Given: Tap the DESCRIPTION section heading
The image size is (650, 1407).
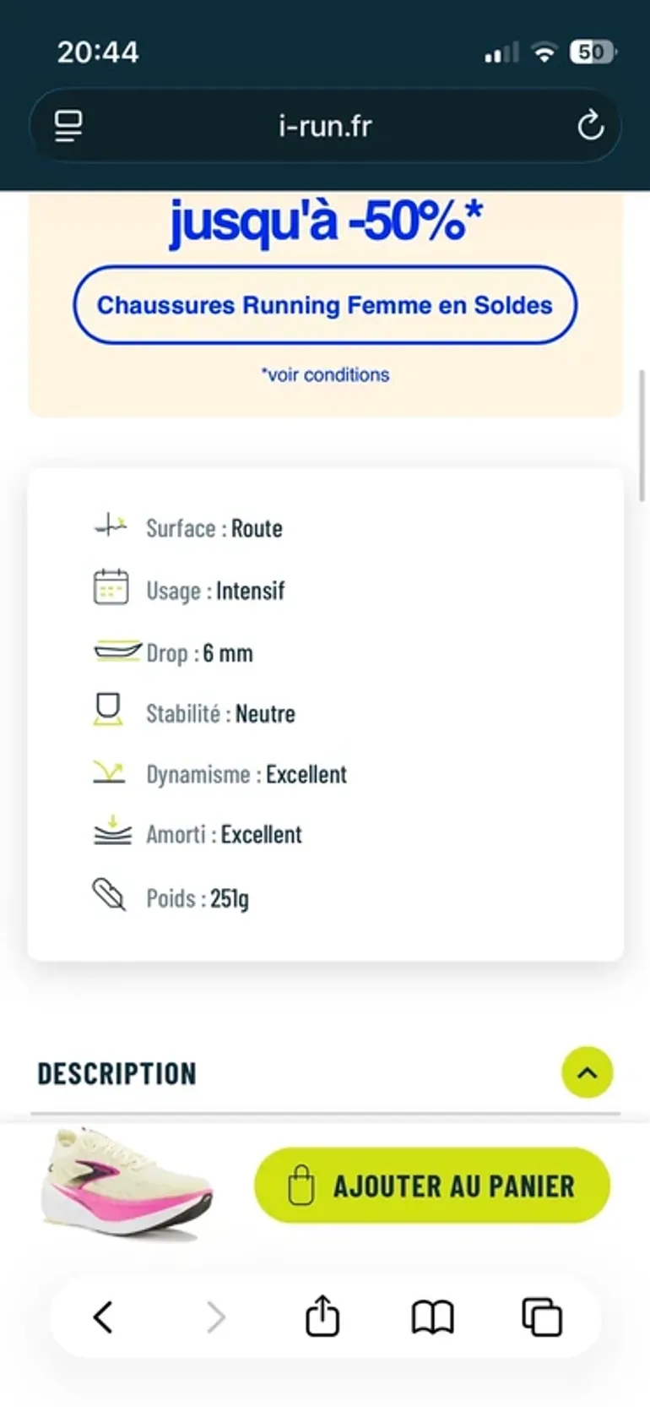Looking at the screenshot, I should [117, 1073].
